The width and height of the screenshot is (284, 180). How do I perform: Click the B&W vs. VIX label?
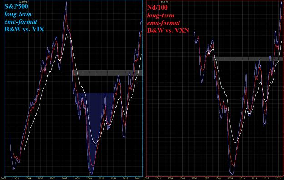pyautogui.click(x=24, y=29)
